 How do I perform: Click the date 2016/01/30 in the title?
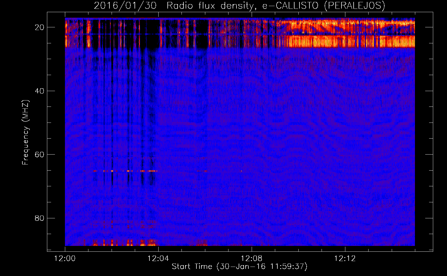[125, 6]
